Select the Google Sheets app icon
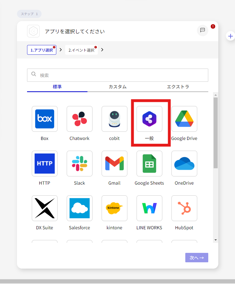This screenshot has width=235, height=284. [x=149, y=164]
